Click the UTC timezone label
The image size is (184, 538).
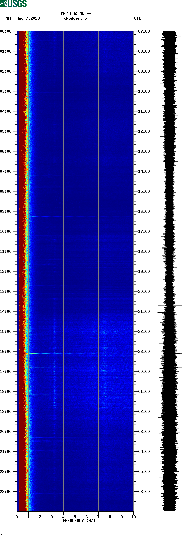(x=138, y=18)
